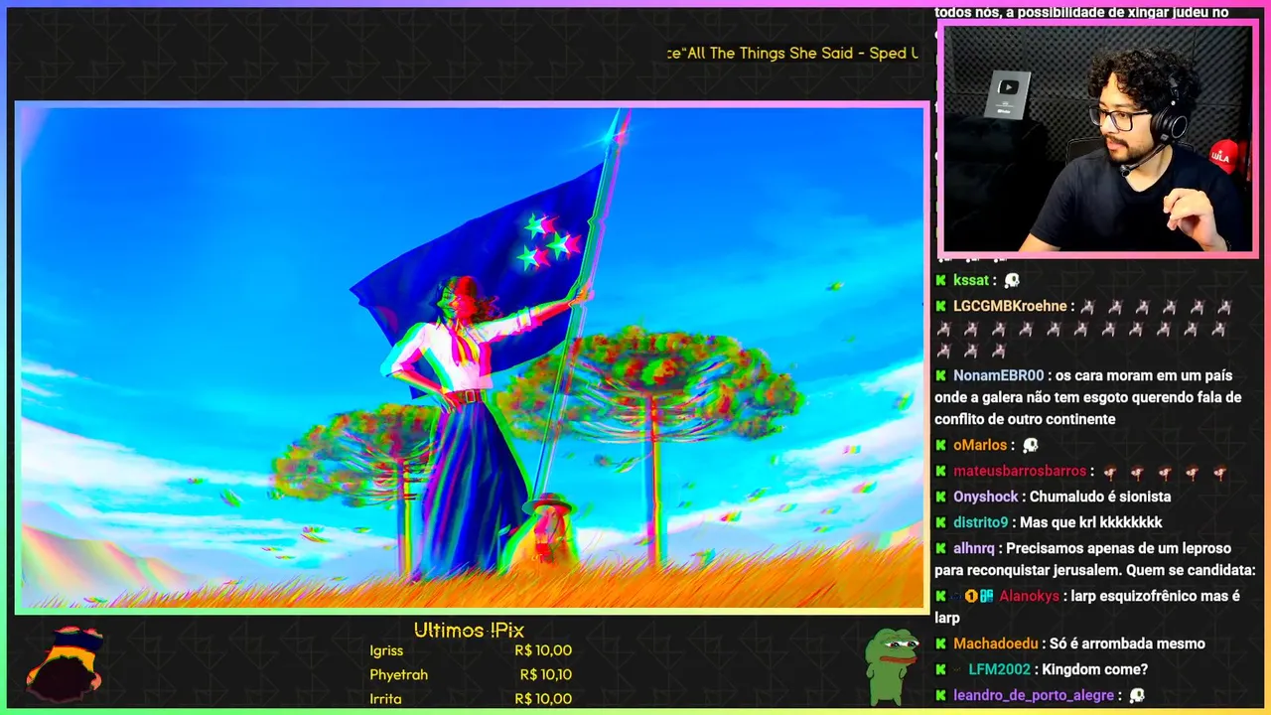Click the red Alanokys username
This screenshot has width=1271, height=715.
(1029, 596)
